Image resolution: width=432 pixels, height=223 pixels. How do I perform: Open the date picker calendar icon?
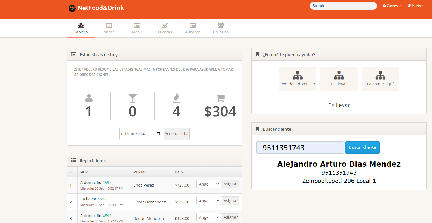pyautogui.click(x=158, y=134)
